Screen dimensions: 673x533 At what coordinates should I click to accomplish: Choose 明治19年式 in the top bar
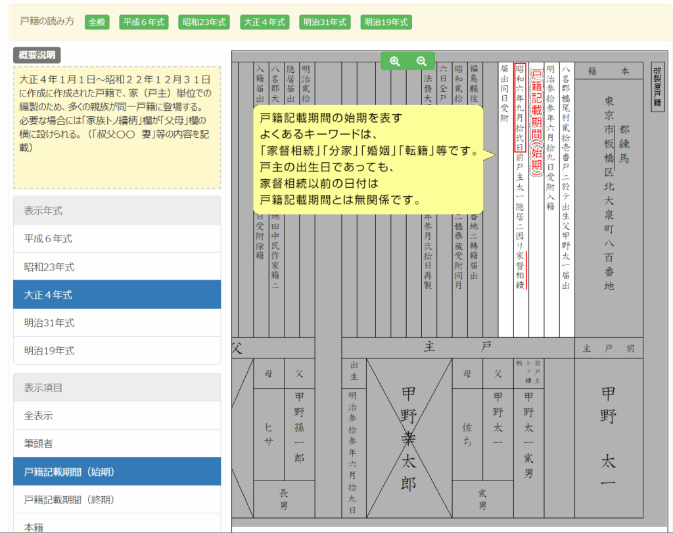[385, 22]
